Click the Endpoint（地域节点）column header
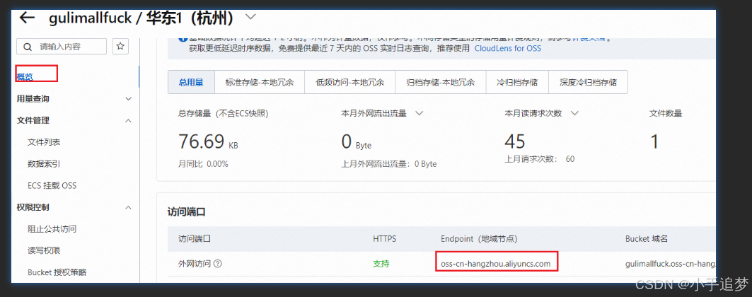The height and width of the screenshot is (297, 752). 479,238
